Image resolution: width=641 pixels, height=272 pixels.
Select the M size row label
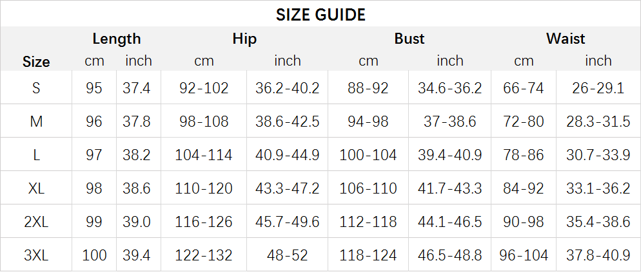[36, 121]
